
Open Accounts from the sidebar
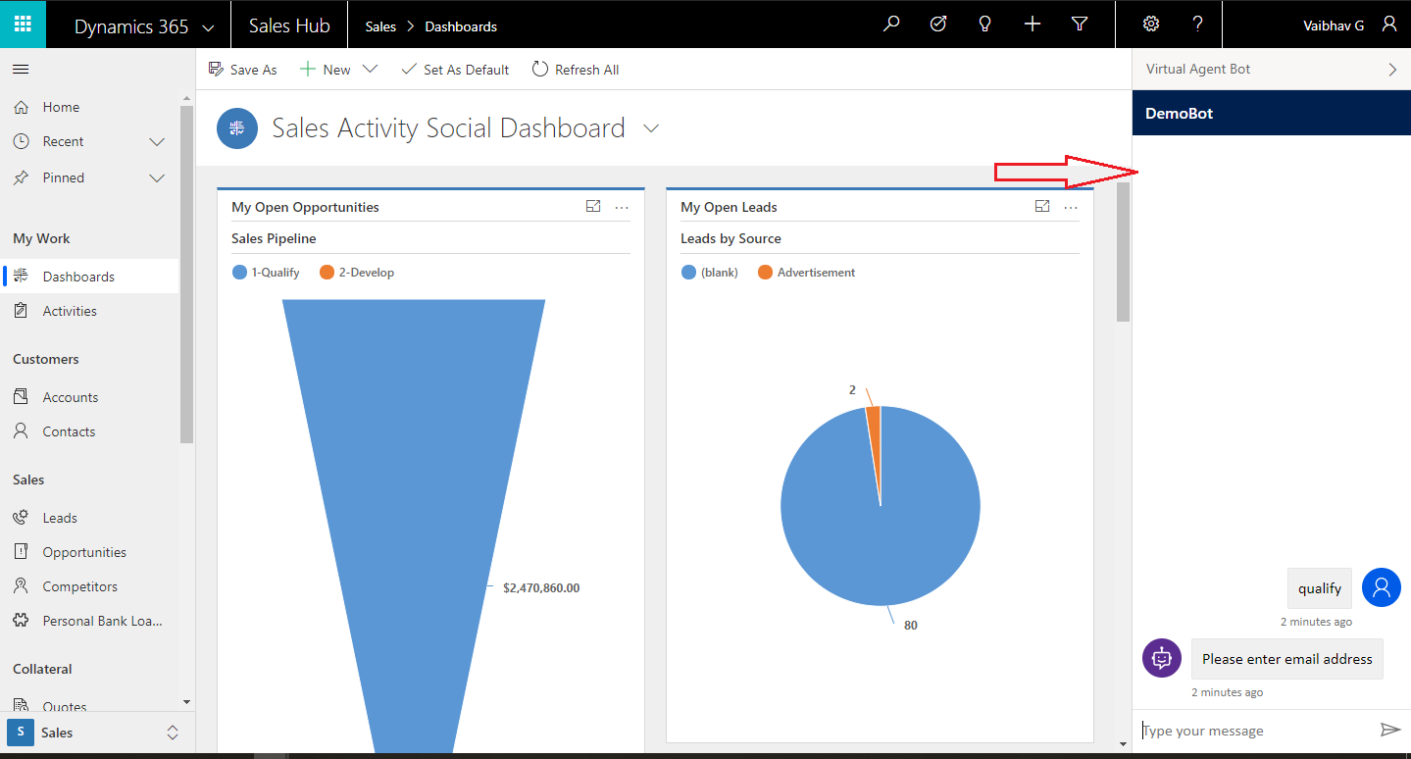tap(70, 397)
